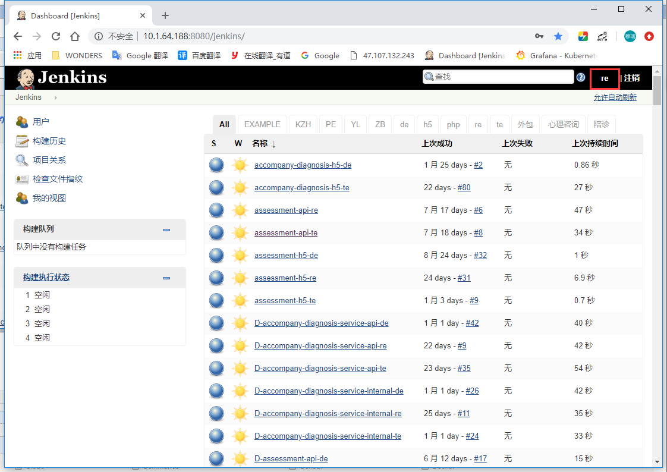Sort the table by S status column
This screenshot has width=667, height=472.
pos(213,144)
